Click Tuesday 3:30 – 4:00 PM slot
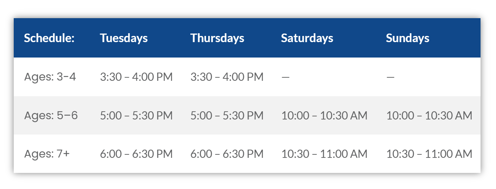Image resolution: width=496 pixels, height=189 pixels. tap(136, 77)
